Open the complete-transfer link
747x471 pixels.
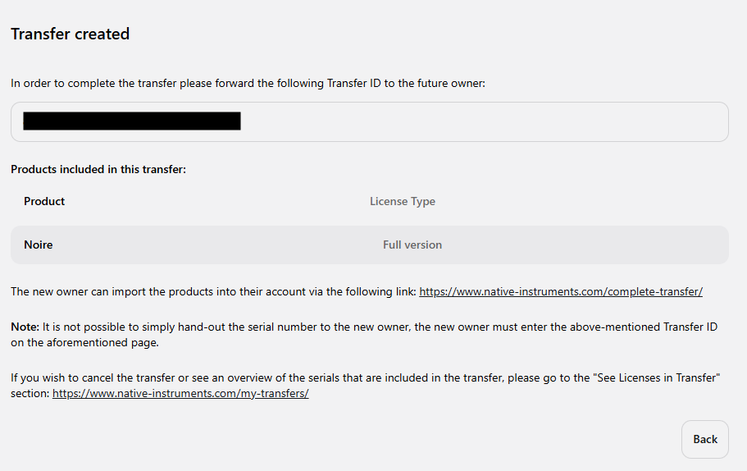point(561,291)
